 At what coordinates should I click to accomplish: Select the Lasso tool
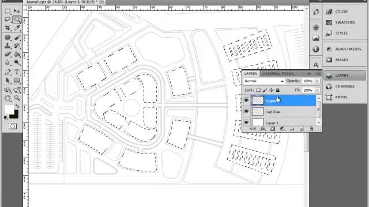click(x=7, y=20)
